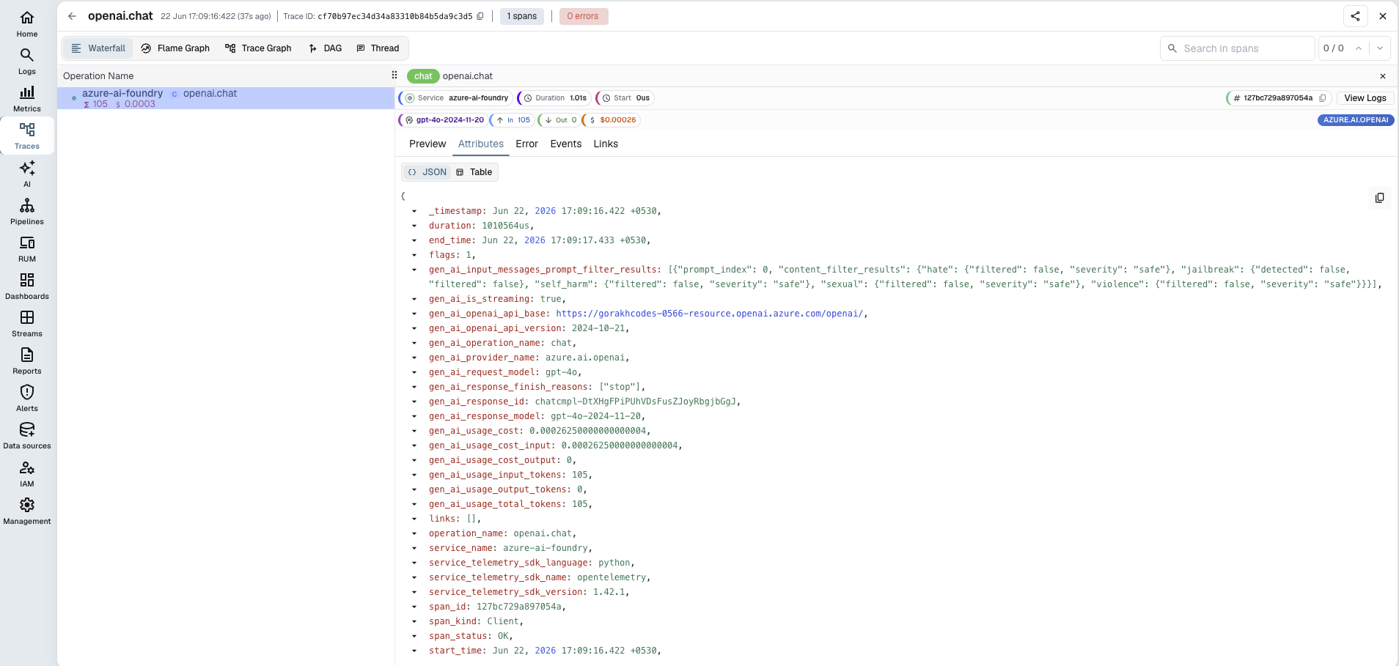This screenshot has width=1399, height=666.
Task: Close the trace detail view
Action: 1383,16
